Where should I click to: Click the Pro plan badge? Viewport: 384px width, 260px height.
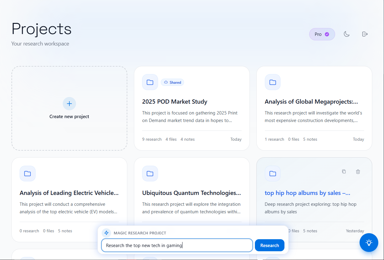[x=322, y=34]
